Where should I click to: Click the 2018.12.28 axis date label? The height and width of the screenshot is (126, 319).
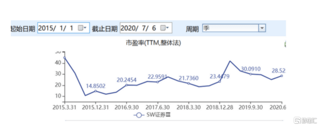(x=220, y=107)
